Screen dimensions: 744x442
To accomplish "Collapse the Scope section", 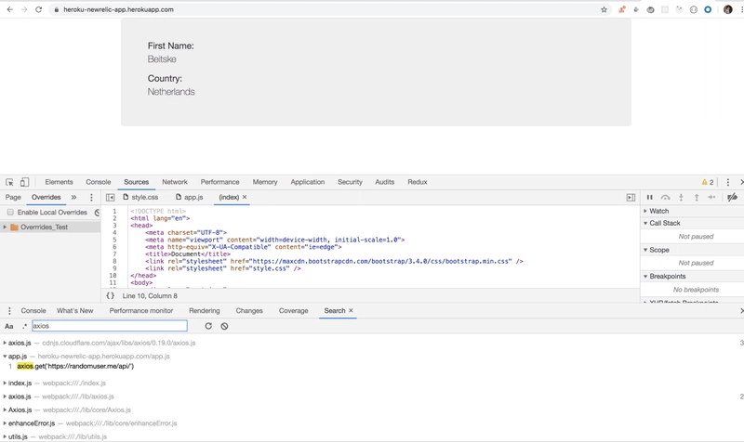I will pos(645,250).
